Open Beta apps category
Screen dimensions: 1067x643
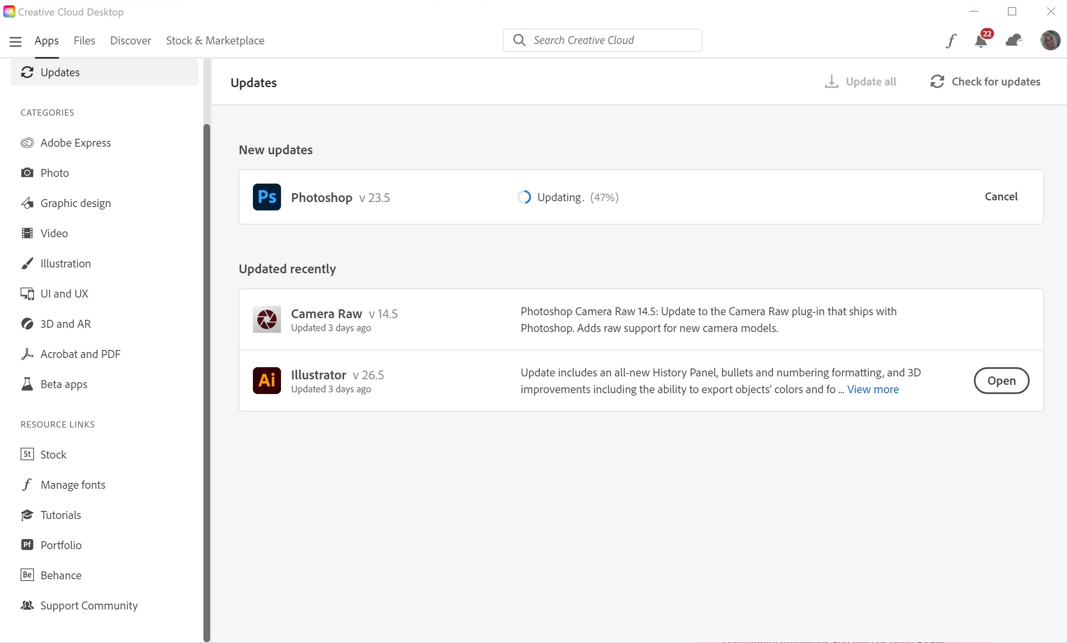[x=64, y=384]
